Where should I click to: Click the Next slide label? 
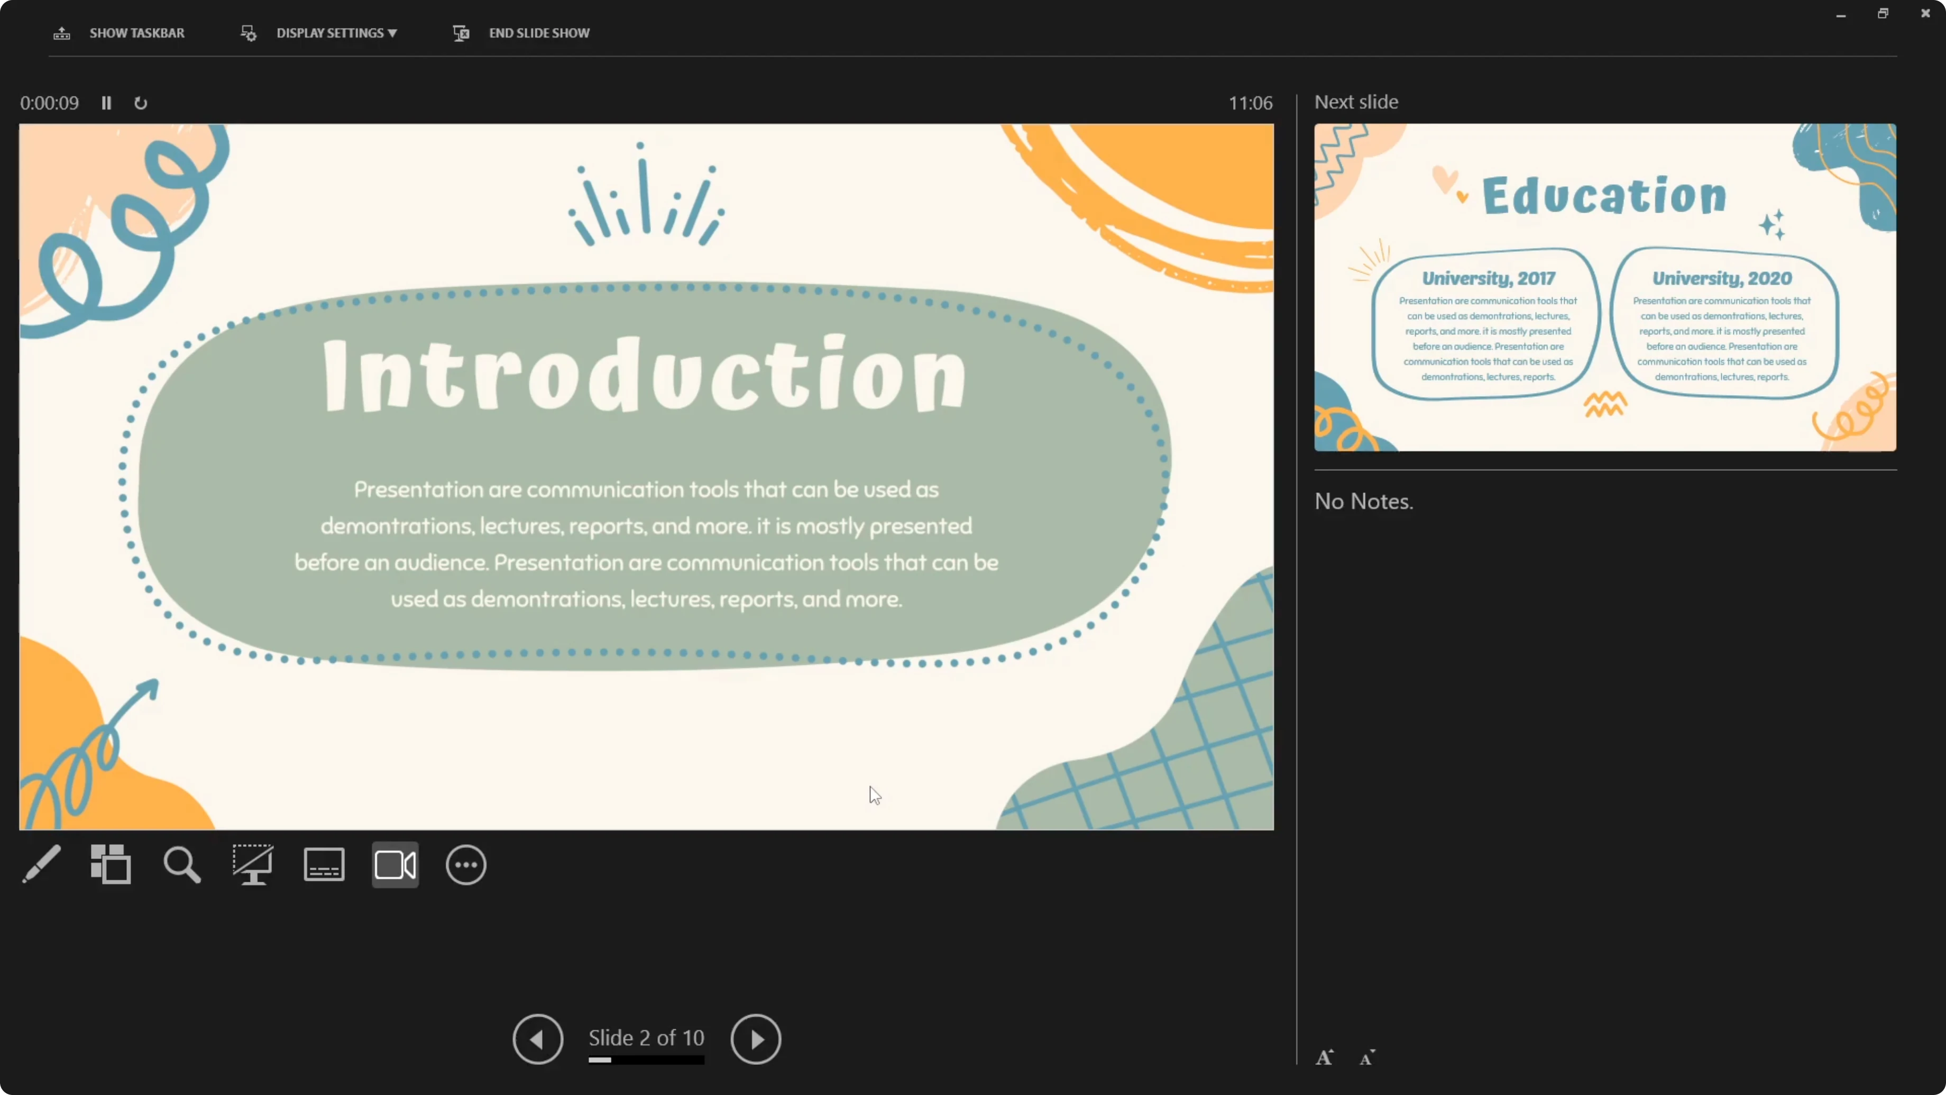coord(1356,102)
